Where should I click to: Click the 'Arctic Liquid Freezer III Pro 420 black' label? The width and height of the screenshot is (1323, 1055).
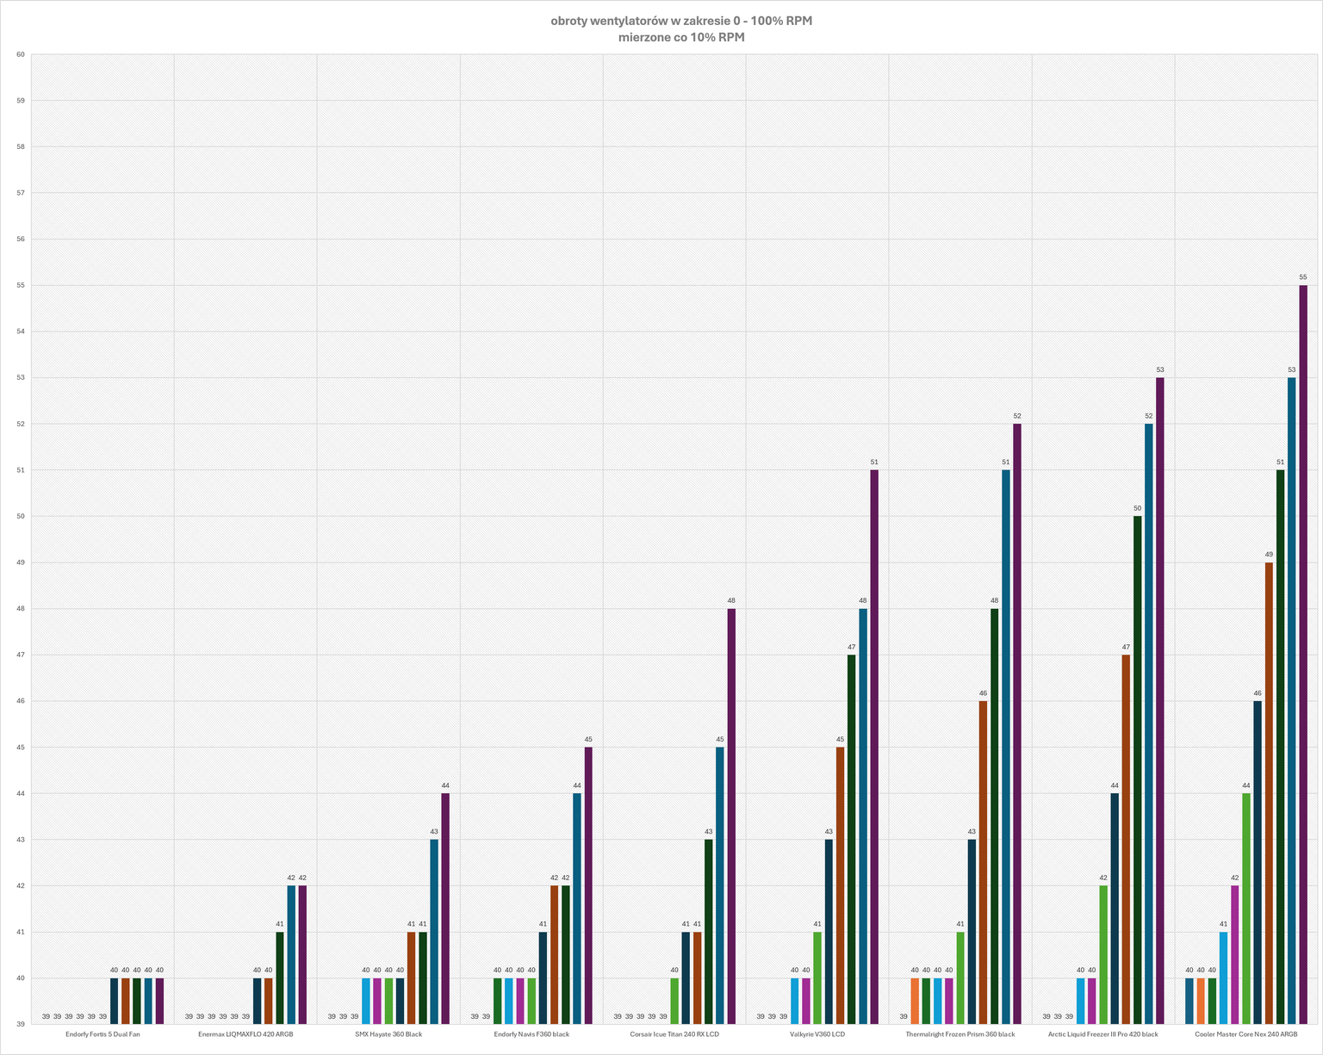click(1103, 1034)
